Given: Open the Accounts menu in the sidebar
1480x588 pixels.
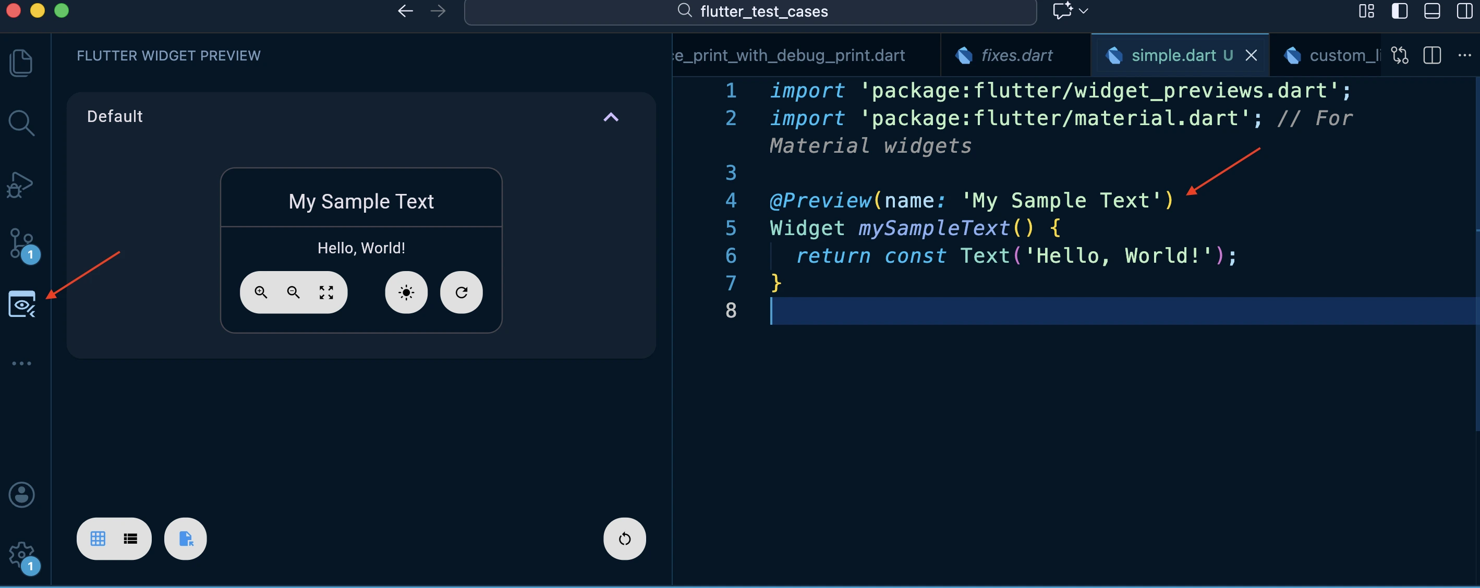Looking at the screenshot, I should [x=21, y=494].
